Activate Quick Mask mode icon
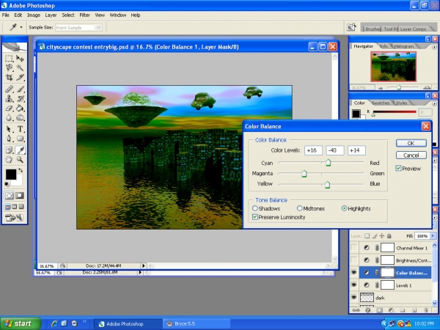 pos(19,196)
